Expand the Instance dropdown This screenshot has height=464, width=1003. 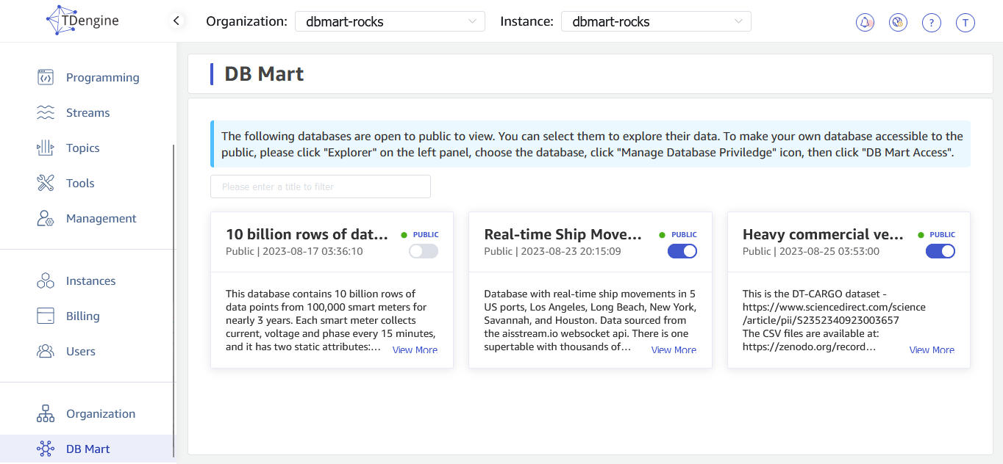tap(656, 22)
